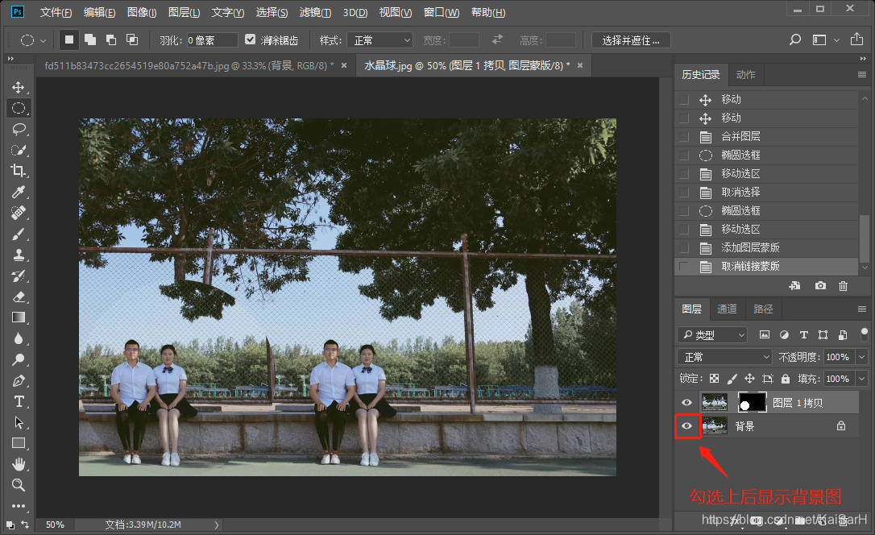Viewport: 875px width, 535px height.
Task: Open the layer filter 类型 dropdown
Action: 712,334
